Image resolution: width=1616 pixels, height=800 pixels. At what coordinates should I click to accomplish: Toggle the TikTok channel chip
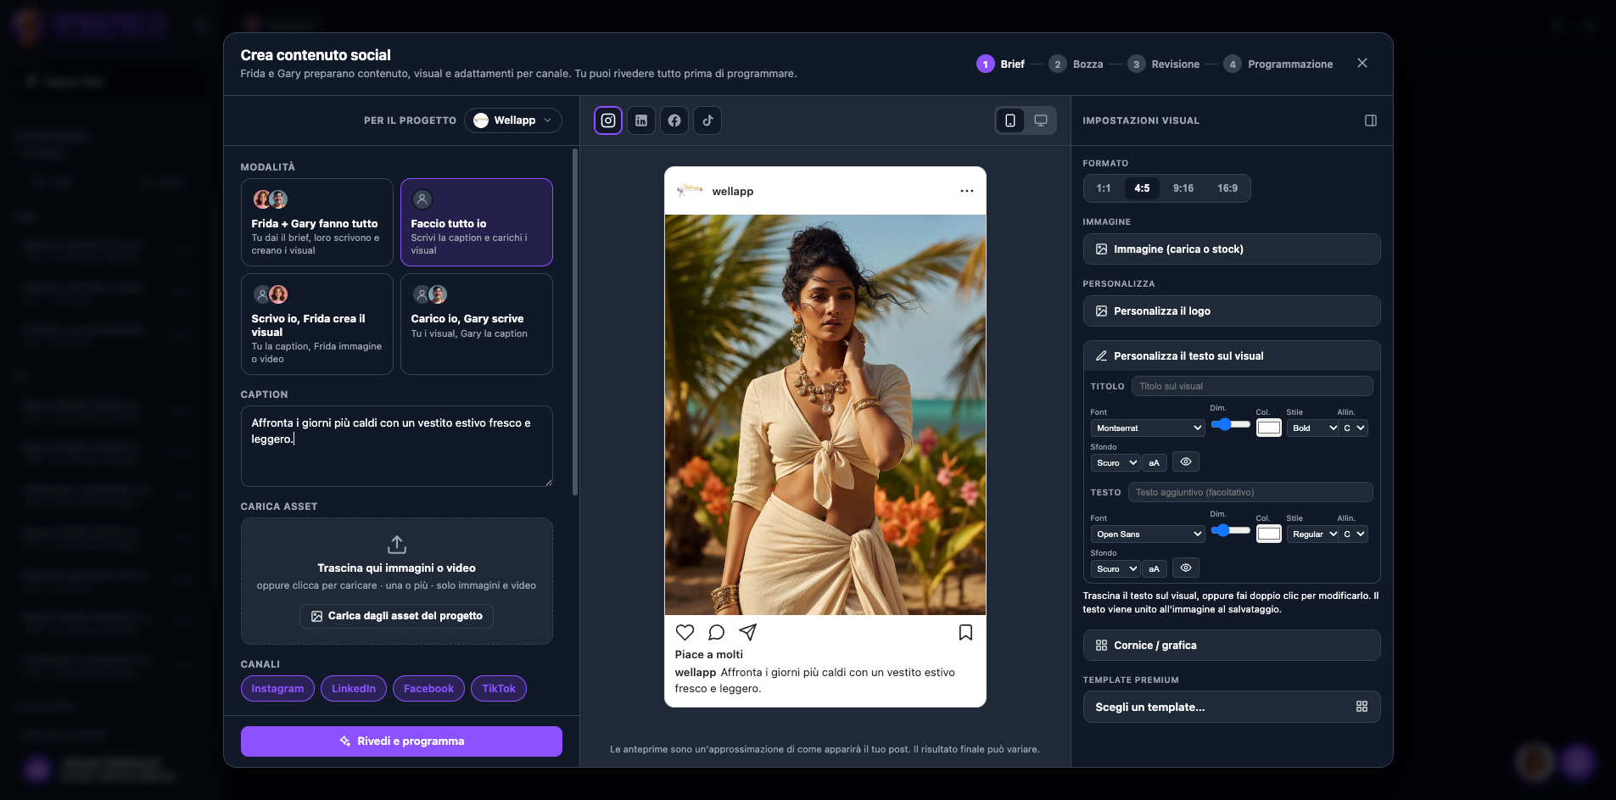tap(499, 689)
